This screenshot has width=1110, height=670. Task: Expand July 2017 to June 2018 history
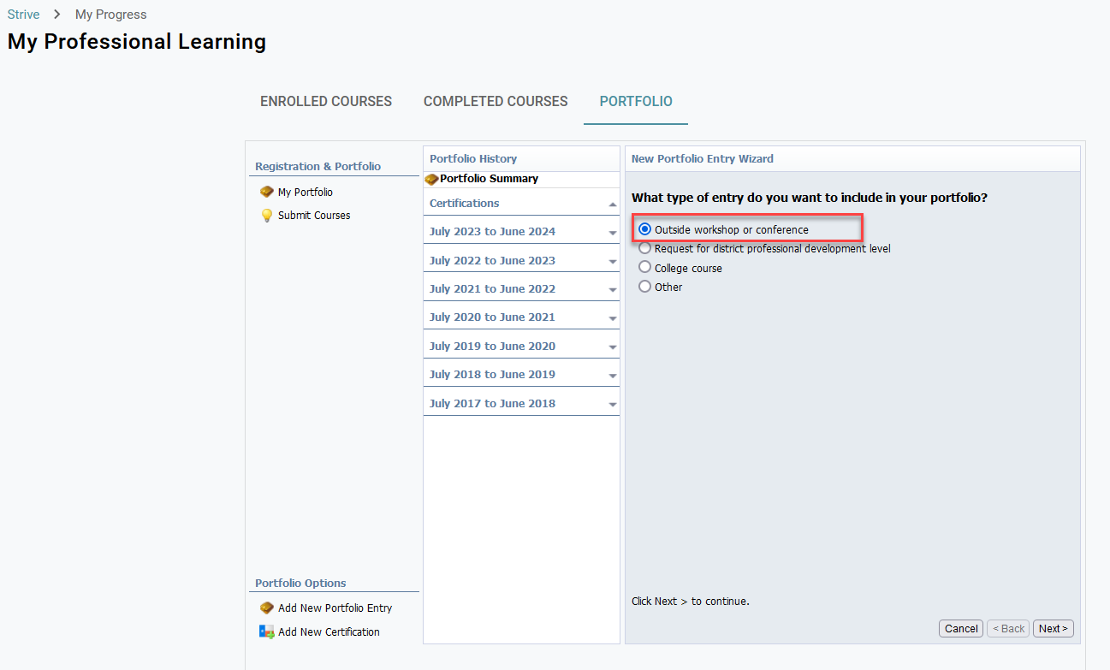point(612,405)
